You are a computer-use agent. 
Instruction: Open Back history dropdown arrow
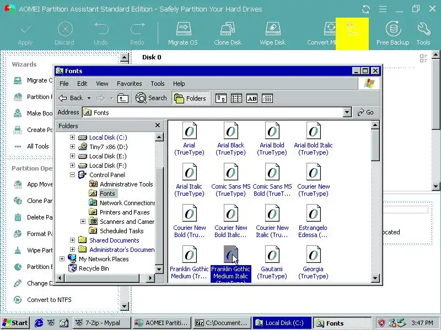click(x=89, y=98)
